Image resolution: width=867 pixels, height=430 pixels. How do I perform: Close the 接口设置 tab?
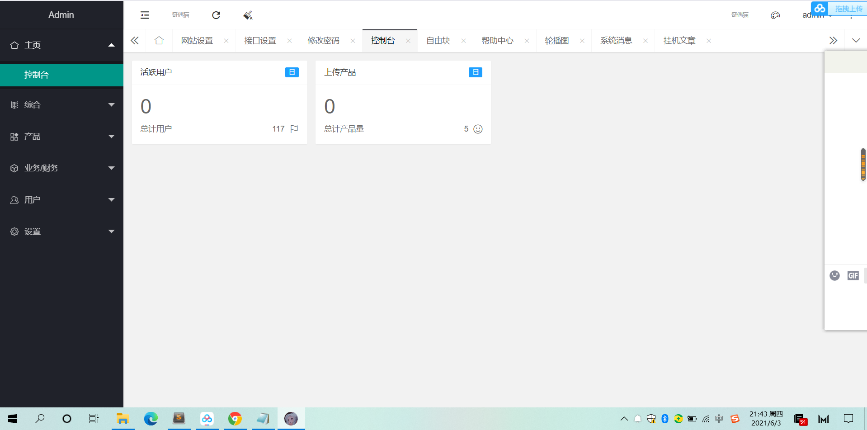[x=289, y=41]
